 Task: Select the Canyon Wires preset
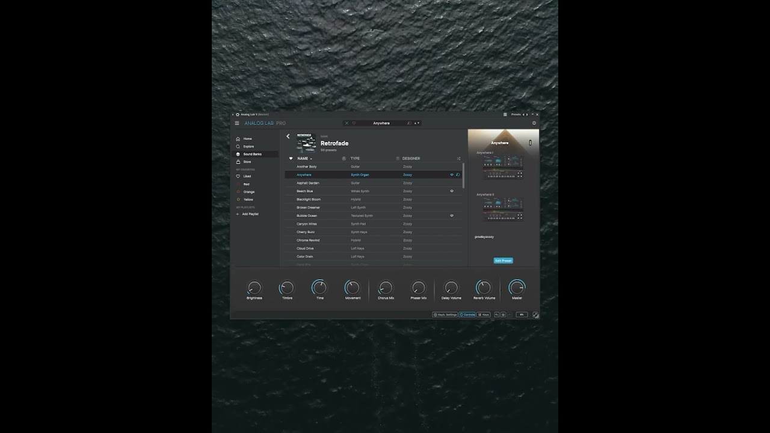tap(373, 224)
